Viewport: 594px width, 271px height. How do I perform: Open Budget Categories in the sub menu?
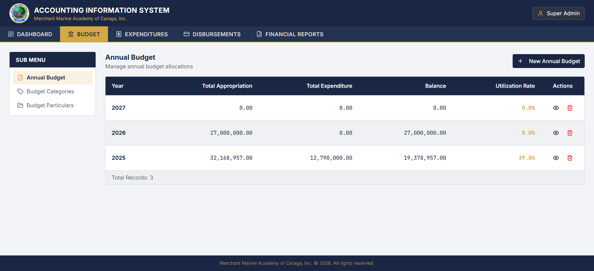53,91
